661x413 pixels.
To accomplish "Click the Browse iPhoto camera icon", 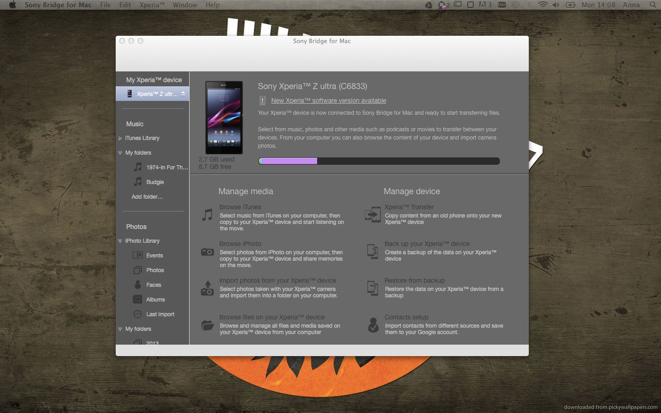I will (207, 251).
